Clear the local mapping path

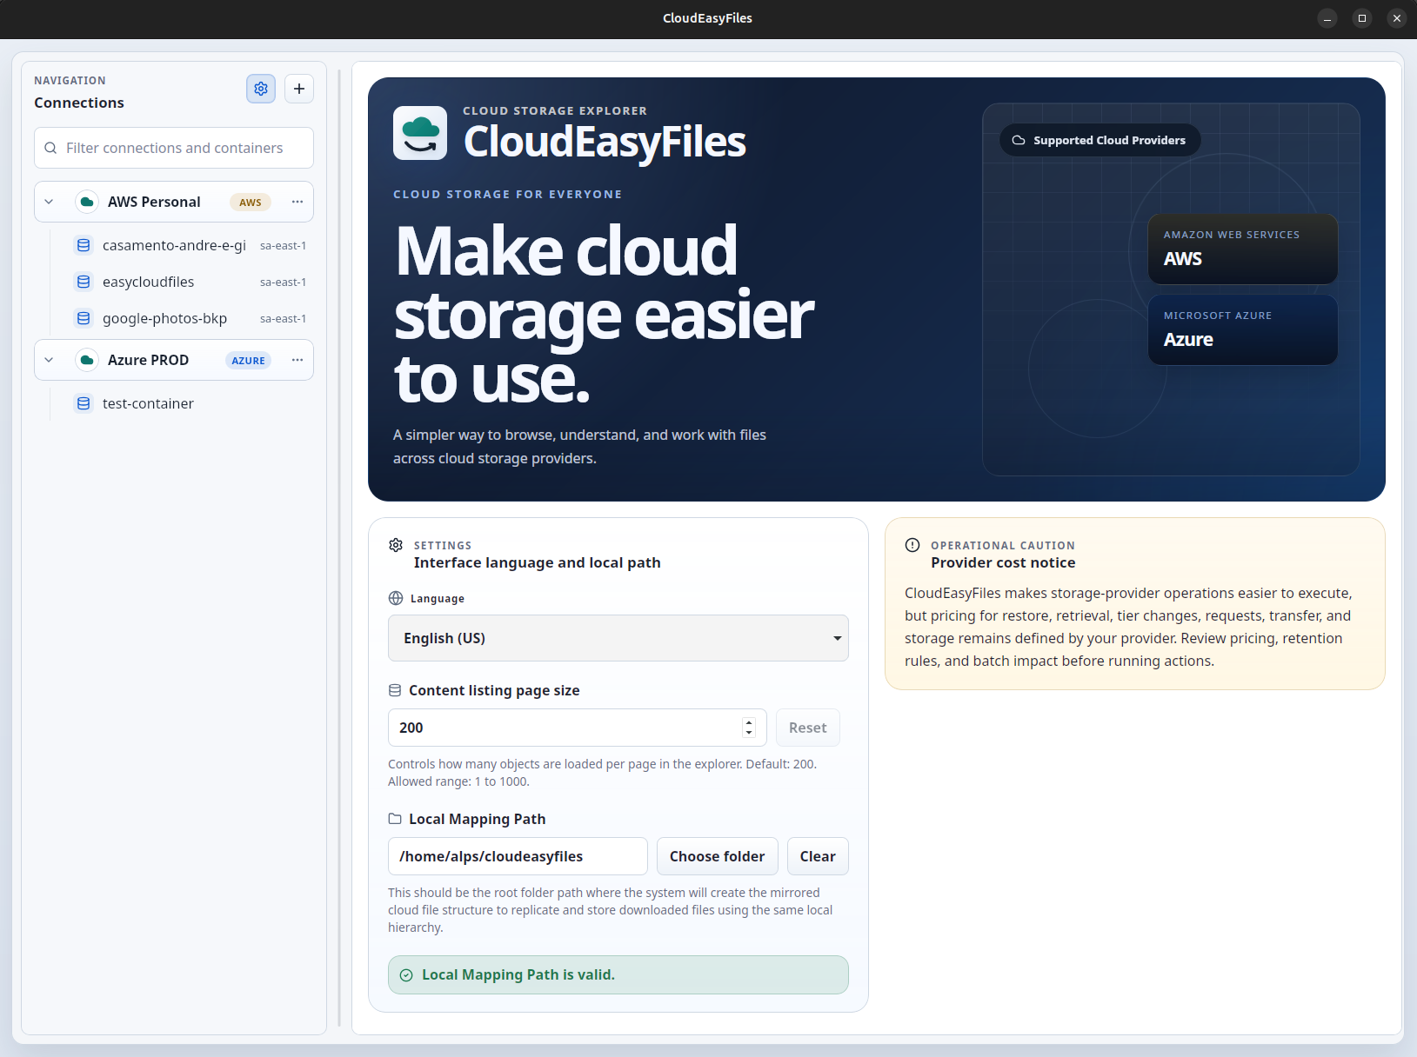[818, 856]
